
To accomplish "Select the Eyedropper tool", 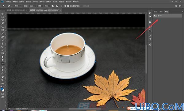I will click(2, 33).
